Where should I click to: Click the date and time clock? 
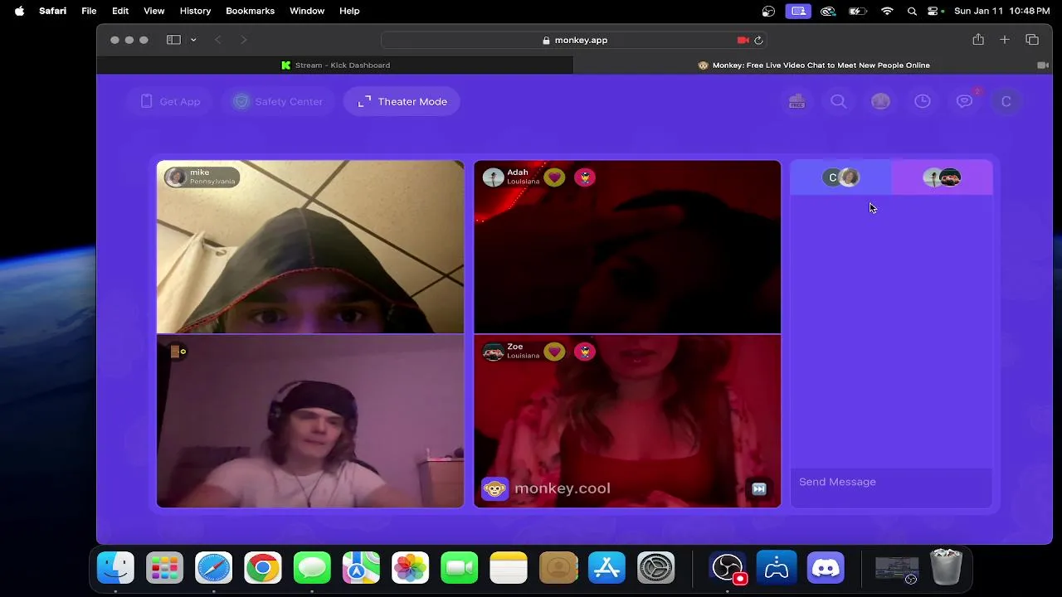coord(1002,11)
